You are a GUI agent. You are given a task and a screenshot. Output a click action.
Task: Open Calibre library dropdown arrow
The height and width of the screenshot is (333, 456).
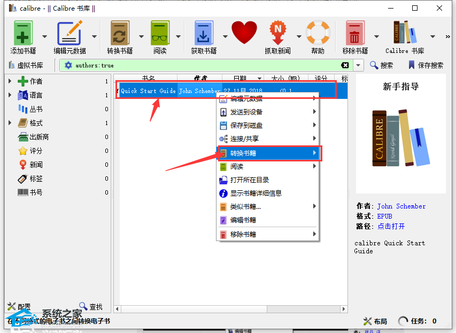pyautogui.click(x=432, y=36)
